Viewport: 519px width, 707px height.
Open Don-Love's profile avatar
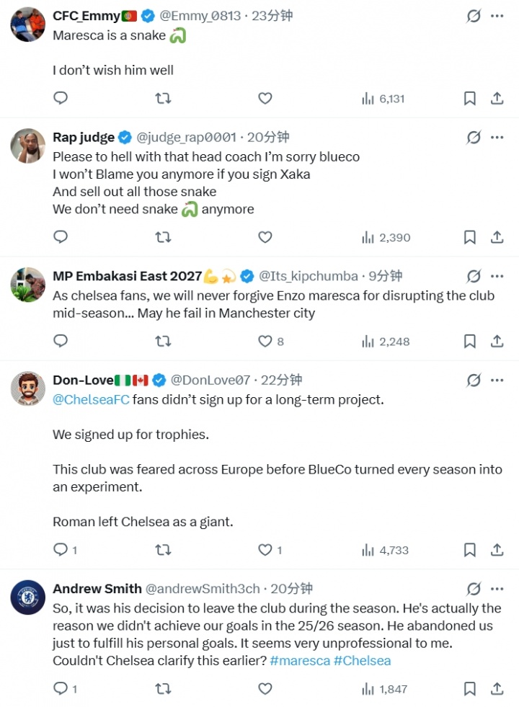point(28,388)
